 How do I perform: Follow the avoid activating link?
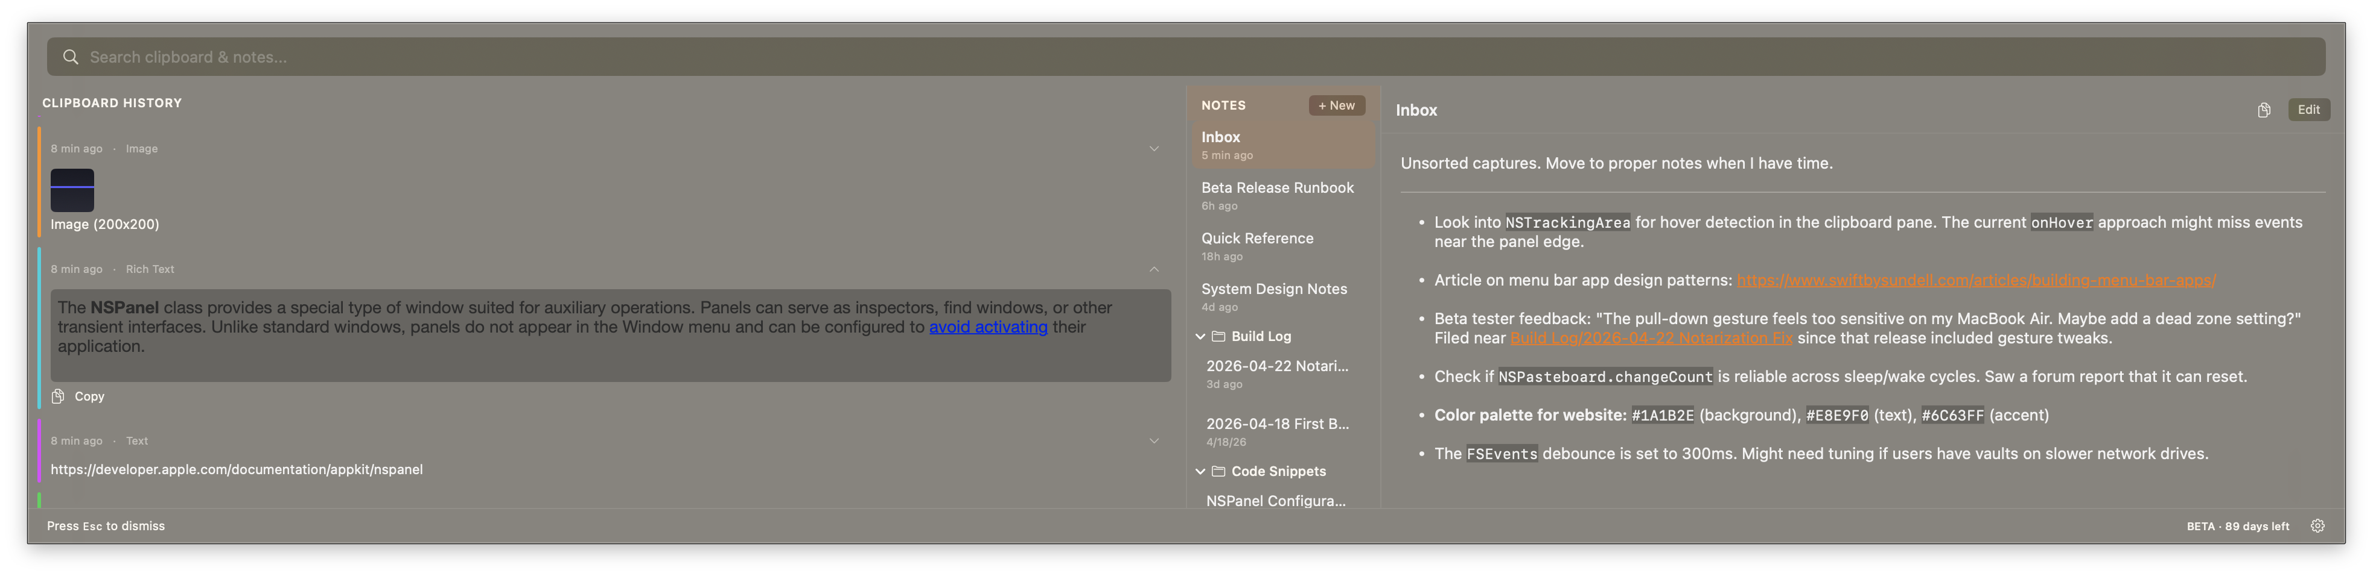pos(987,327)
